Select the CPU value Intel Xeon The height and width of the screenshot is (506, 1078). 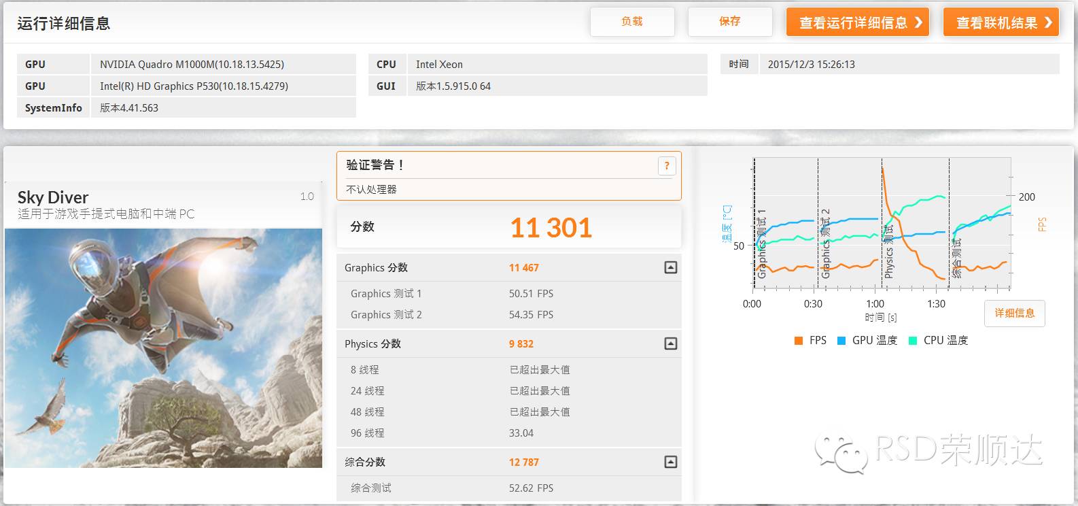[x=440, y=65]
